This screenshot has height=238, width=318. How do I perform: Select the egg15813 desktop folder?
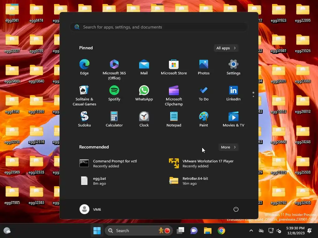pos(279,104)
